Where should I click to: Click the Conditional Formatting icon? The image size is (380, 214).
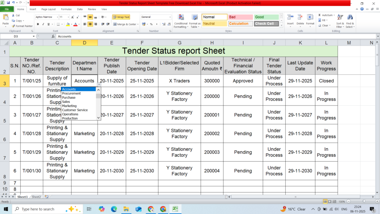click(x=180, y=18)
